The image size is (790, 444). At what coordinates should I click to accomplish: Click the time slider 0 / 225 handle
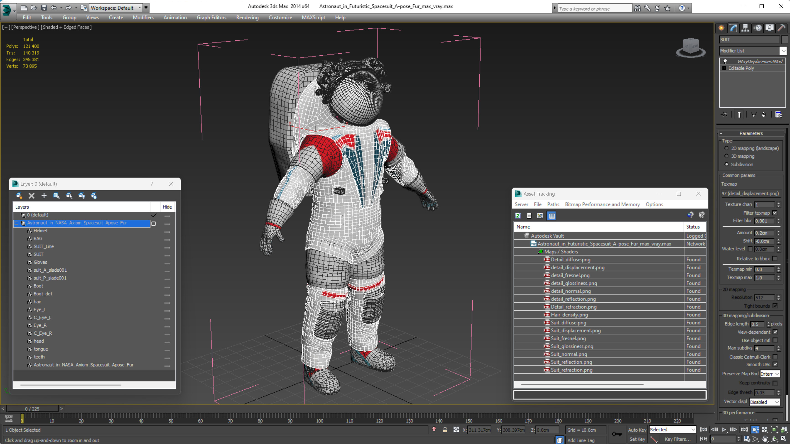pos(32,409)
